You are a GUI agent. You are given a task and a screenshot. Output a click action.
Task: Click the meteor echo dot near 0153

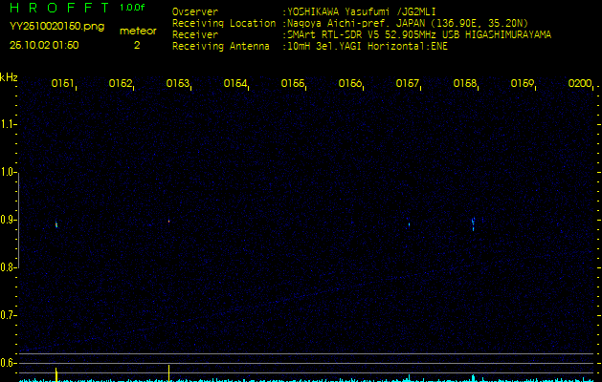point(168,221)
